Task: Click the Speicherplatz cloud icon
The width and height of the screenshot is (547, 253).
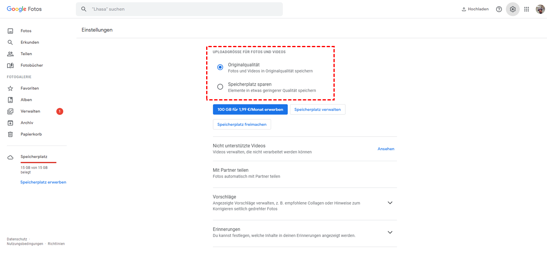Action: coord(11,157)
